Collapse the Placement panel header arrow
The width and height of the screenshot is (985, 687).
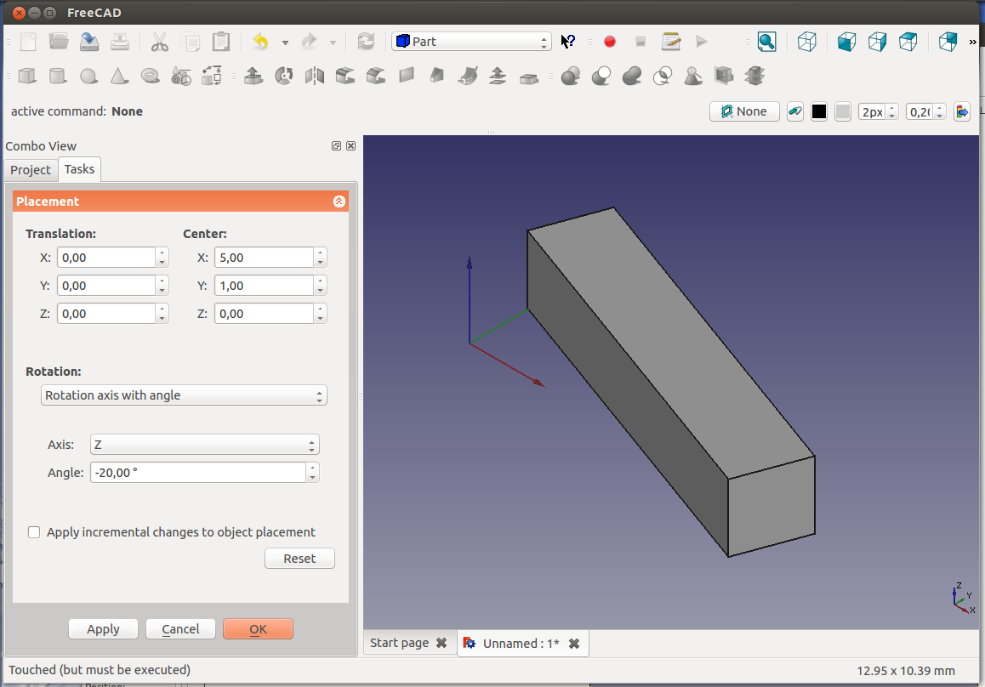pos(339,202)
